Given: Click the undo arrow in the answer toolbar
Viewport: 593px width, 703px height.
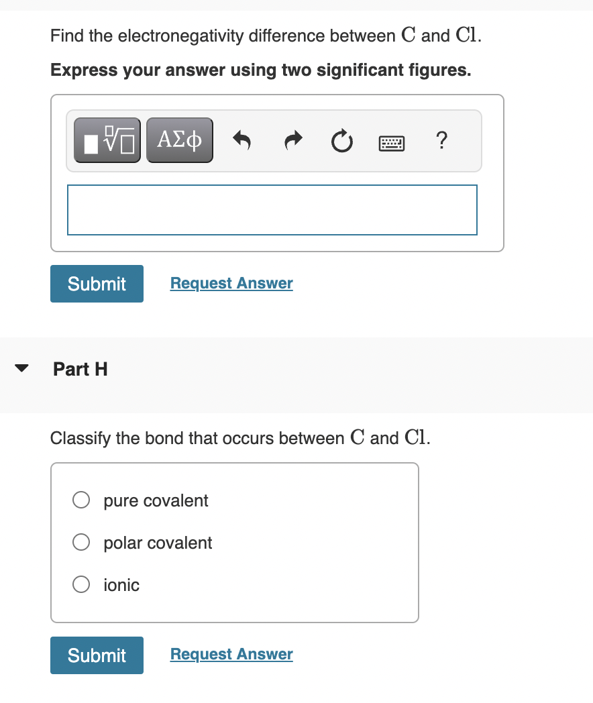Looking at the screenshot, I should pos(242,140).
